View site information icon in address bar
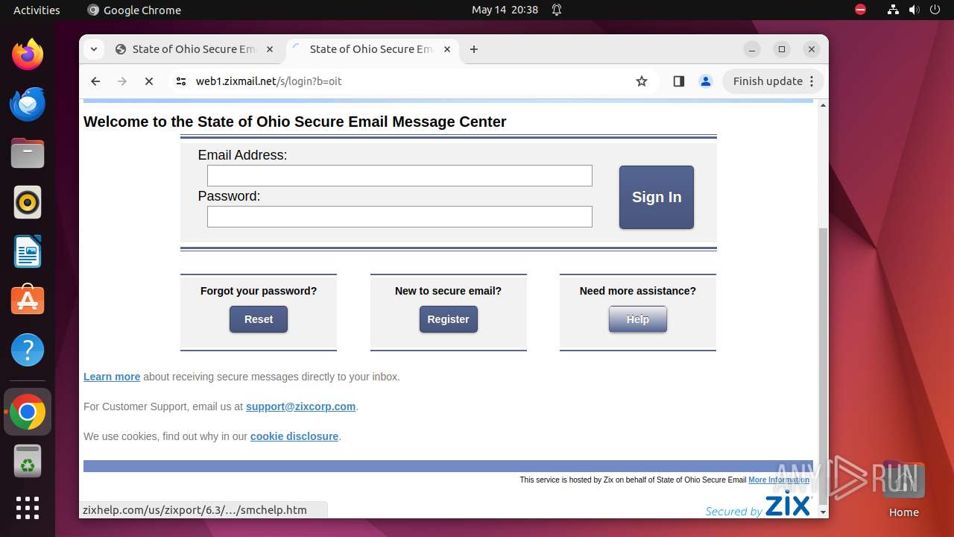 pyautogui.click(x=181, y=81)
